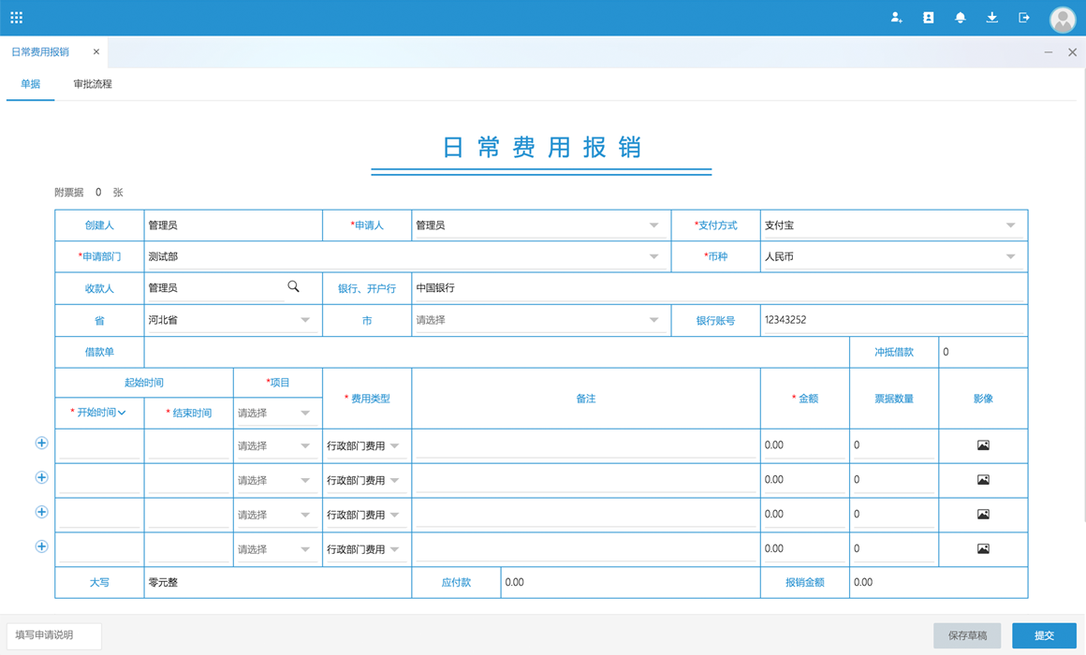Expand the 省 dropdown showing 河北省
1086x655 pixels.
click(x=304, y=320)
